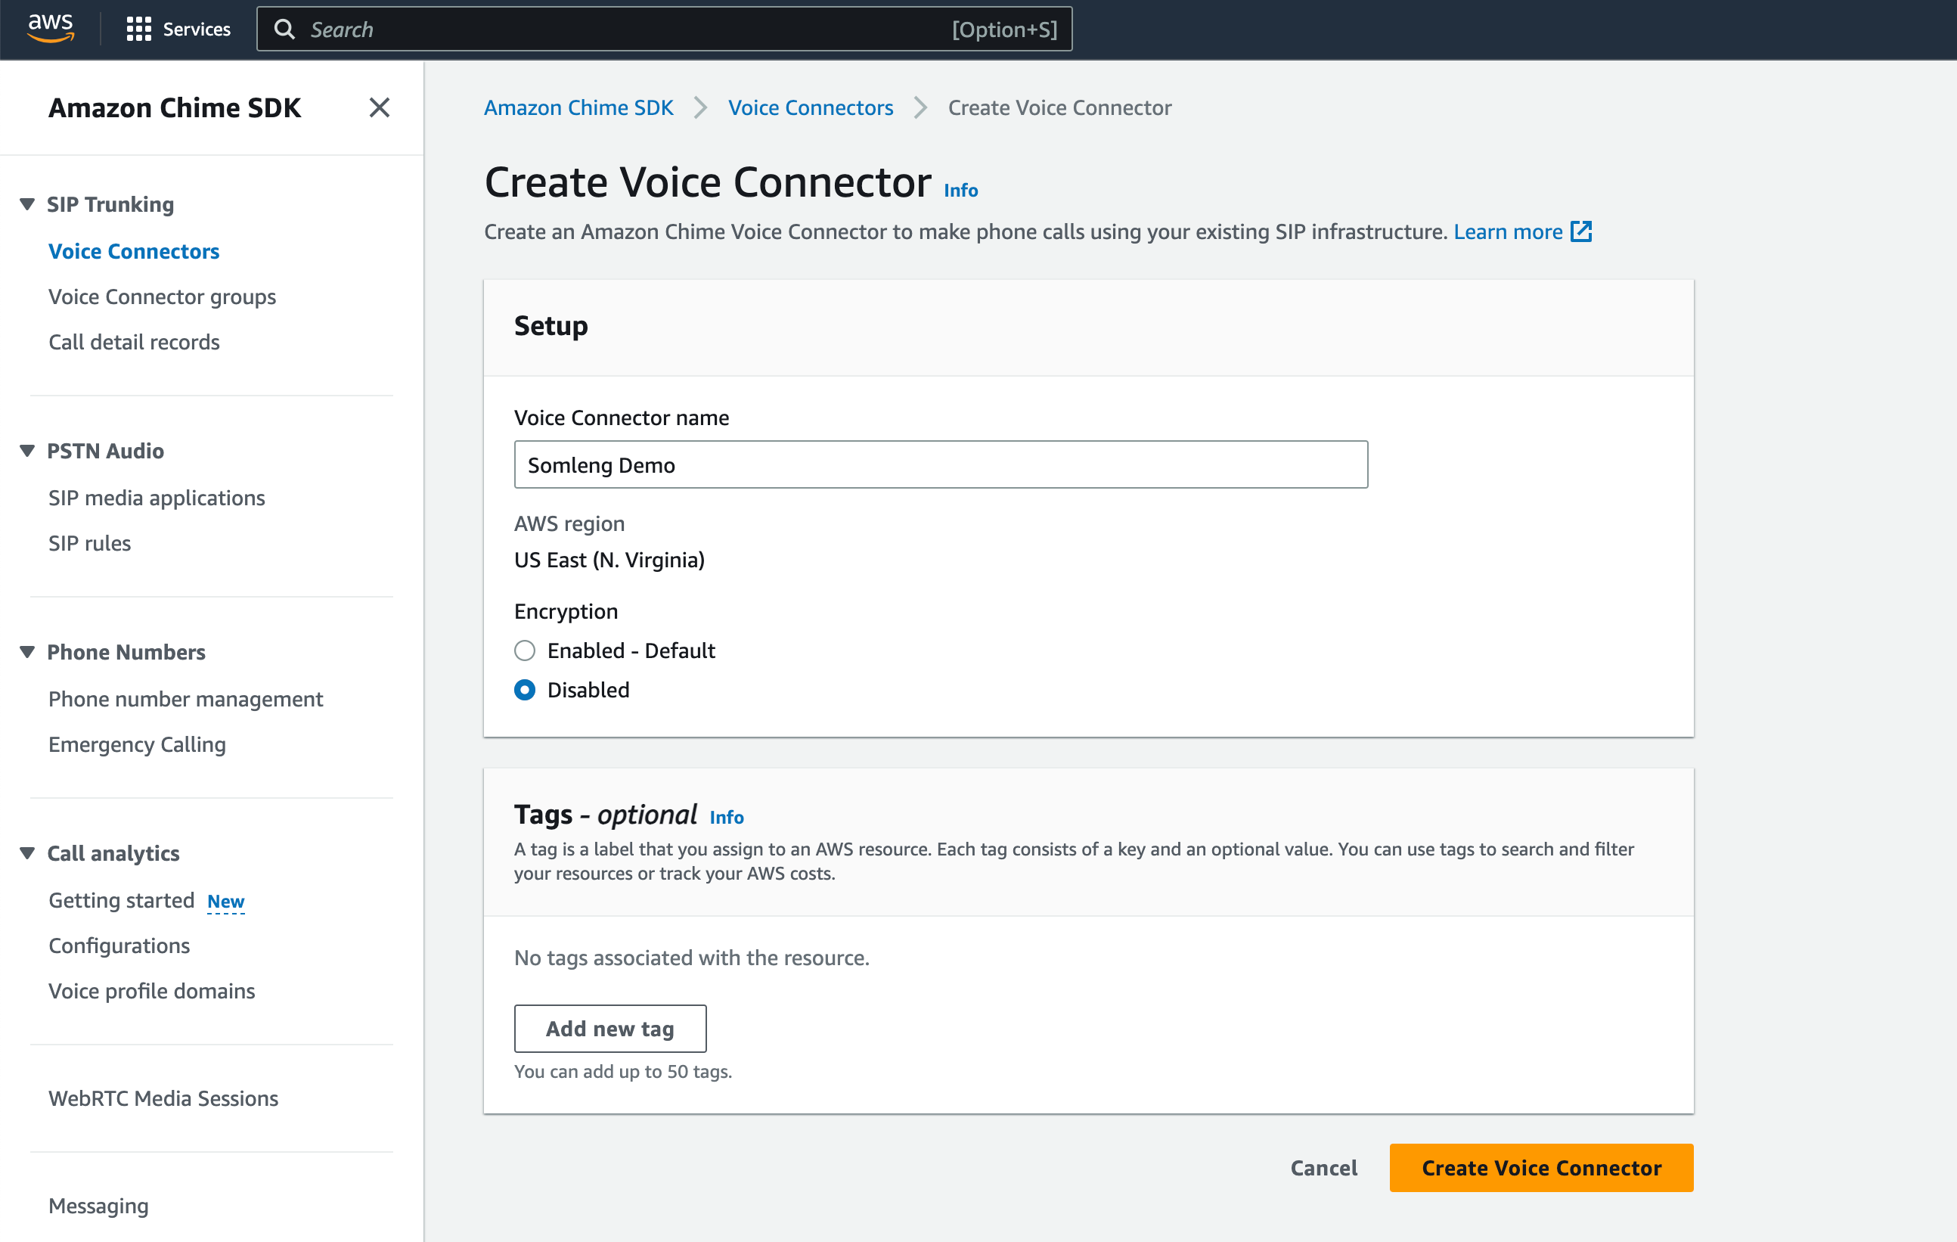Click the search magnifier icon
The image size is (1957, 1242).
pyautogui.click(x=284, y=29)
